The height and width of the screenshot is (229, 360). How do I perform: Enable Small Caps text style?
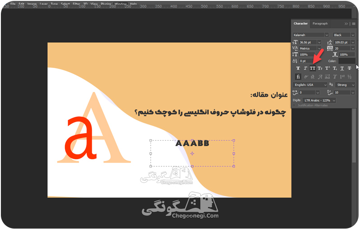click(x=320, y=69)
